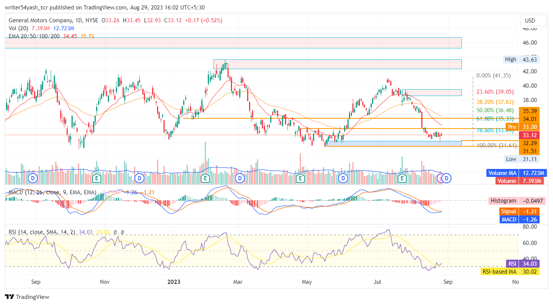Click the Fibonacci 61.80% (35.33) label

pos(495,119)
